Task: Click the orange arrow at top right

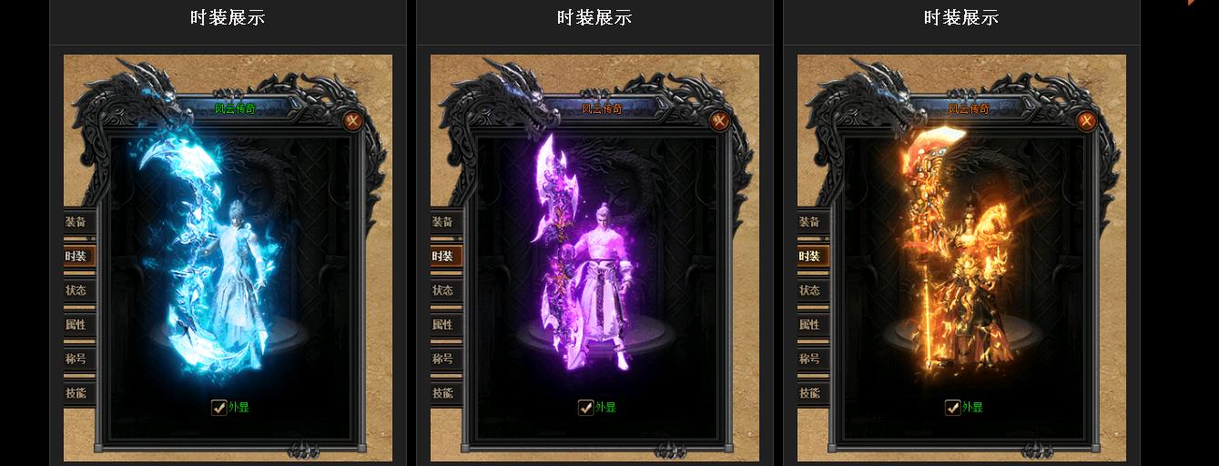Action: coord(1193,2)
